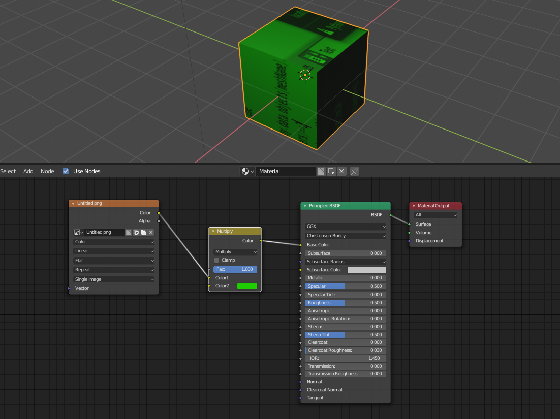Image resolution: width=560 pixels, height=419 pixels.
Task: Unlink the image in the Untitled.png node
Action: tap(150, 232)
